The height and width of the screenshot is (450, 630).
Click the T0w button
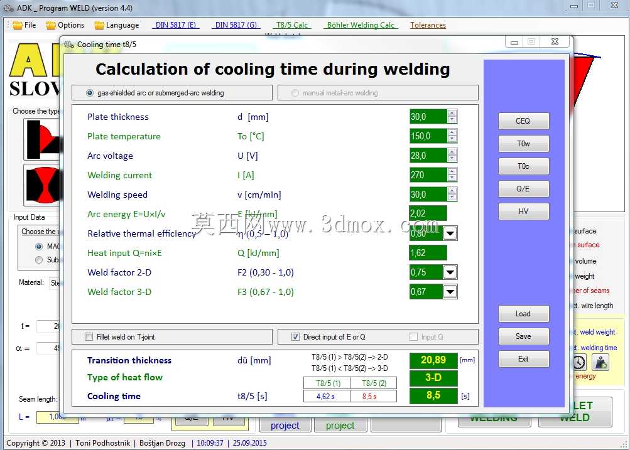[x=523, y=143]
